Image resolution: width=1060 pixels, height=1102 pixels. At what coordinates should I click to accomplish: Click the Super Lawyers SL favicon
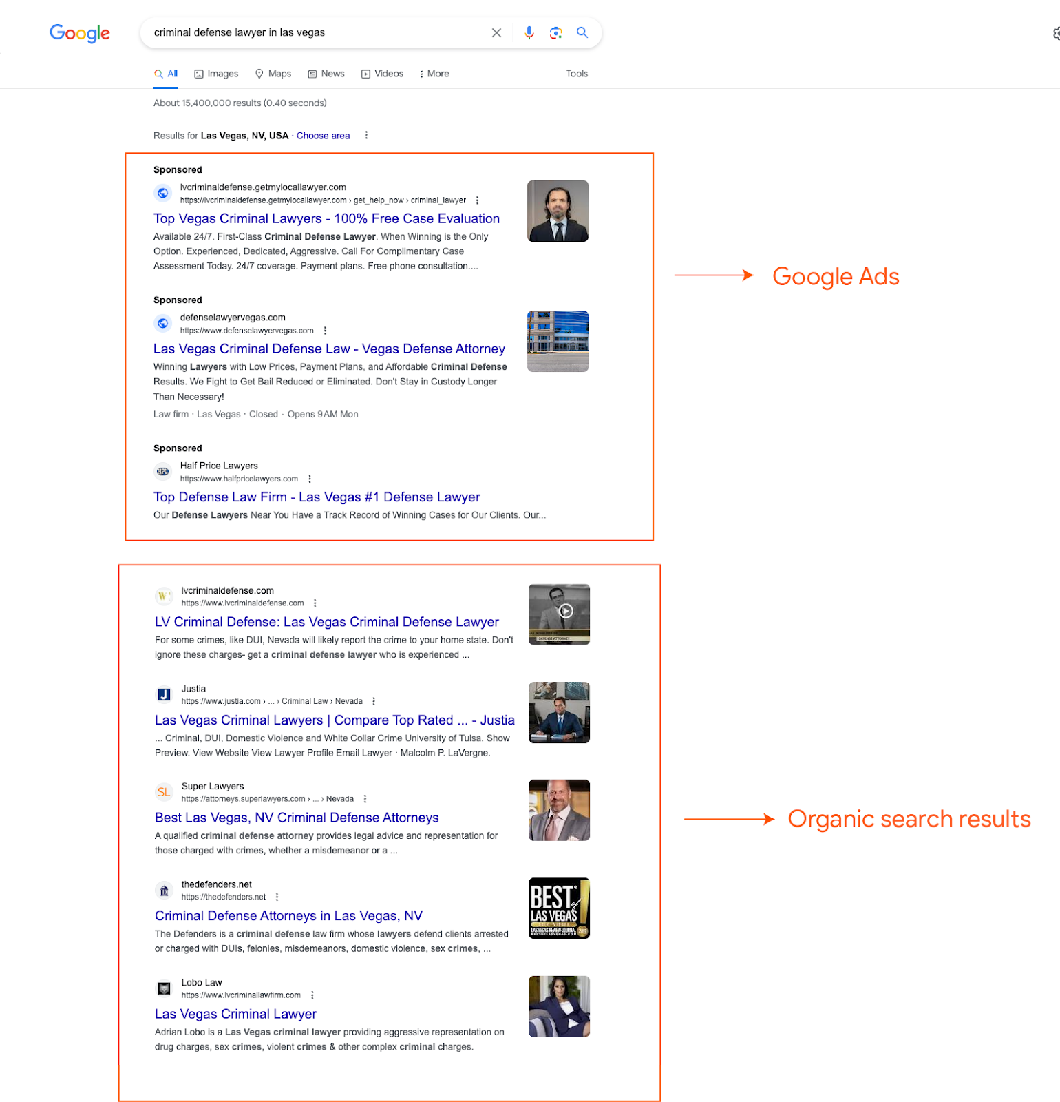(164, 792)
